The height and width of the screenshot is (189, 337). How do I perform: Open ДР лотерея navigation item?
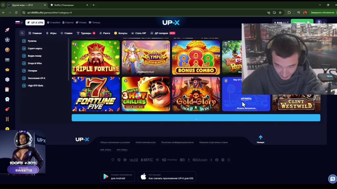pyautogui.click(x=163, y=33)
